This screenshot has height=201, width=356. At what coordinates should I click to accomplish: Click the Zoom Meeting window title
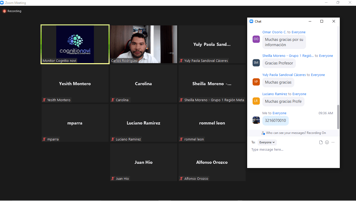click(15, 3)
